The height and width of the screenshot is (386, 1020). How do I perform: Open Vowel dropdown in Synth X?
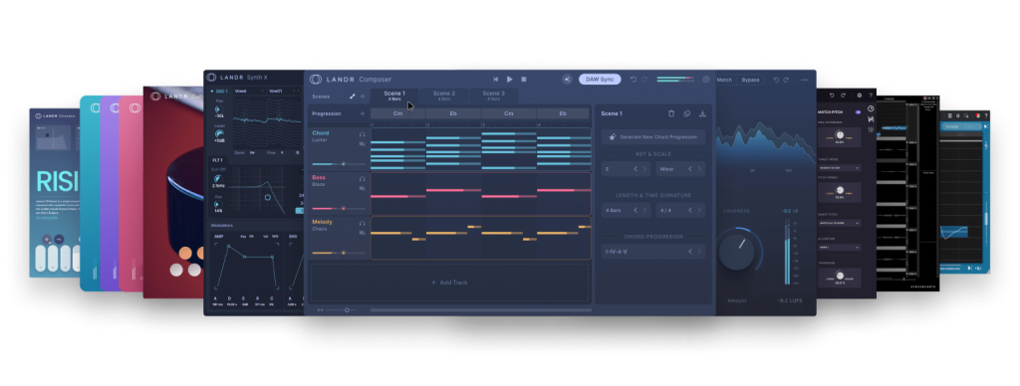pyautogui.click(x=249, y=91)
